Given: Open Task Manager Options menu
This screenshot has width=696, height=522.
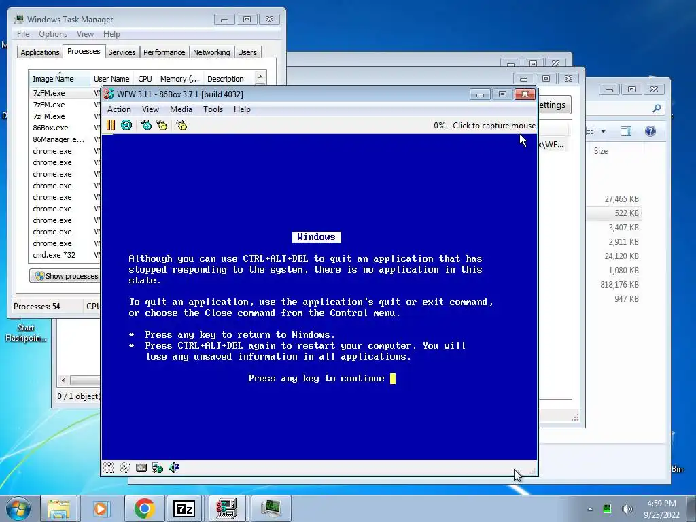Looking at the screenshot, I should (53, 34).
